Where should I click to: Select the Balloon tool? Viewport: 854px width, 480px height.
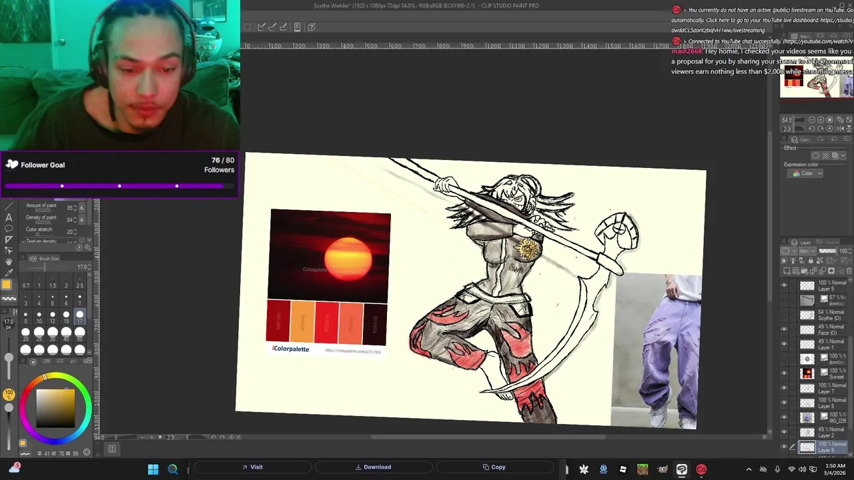click(9, 228)
